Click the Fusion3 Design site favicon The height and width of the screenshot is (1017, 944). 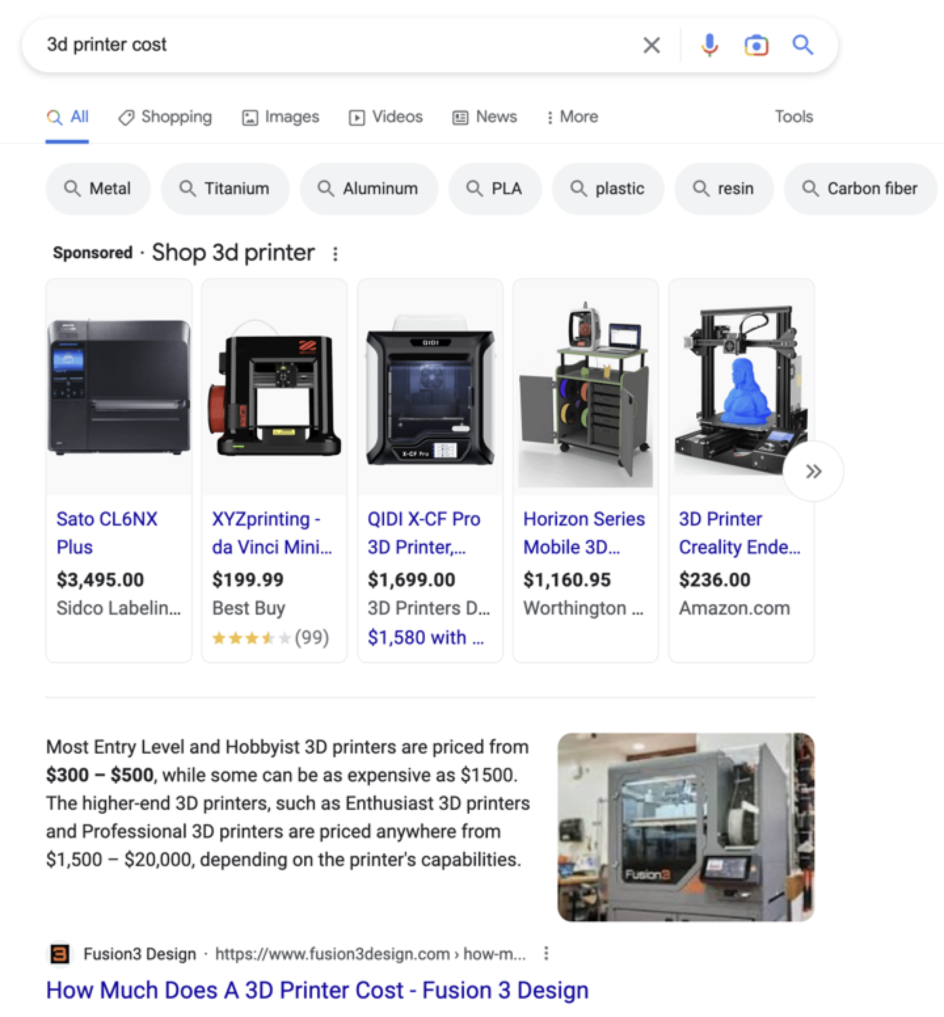[59, 954]
